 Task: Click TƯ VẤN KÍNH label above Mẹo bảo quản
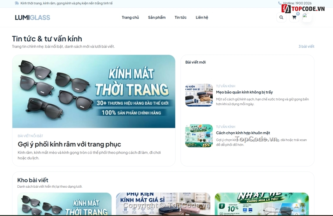click(x=225, y=86)
